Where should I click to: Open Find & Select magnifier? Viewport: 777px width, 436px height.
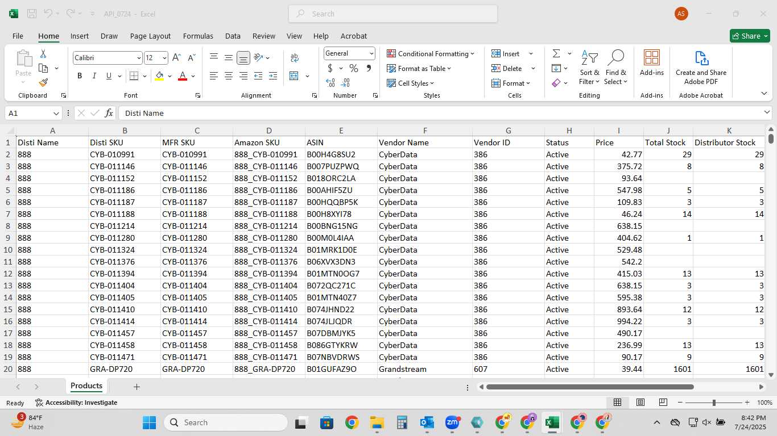click(616, 68)
